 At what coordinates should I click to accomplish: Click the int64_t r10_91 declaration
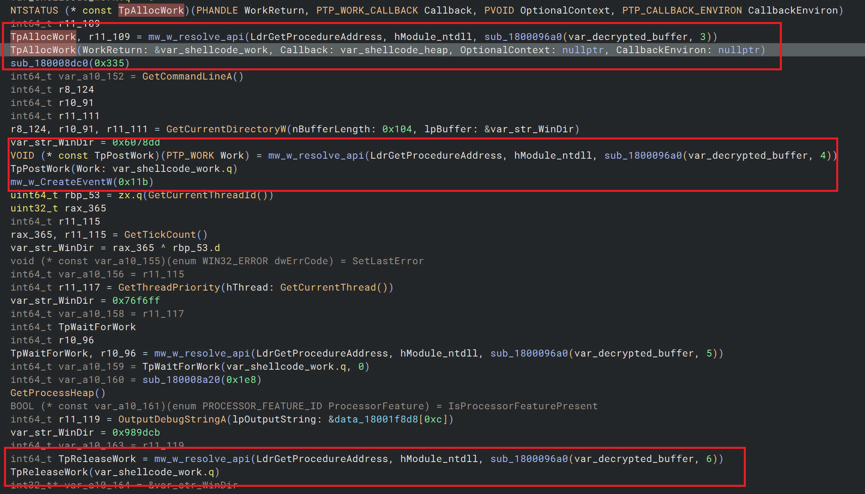pyautogui.click(x=52, y=103)
